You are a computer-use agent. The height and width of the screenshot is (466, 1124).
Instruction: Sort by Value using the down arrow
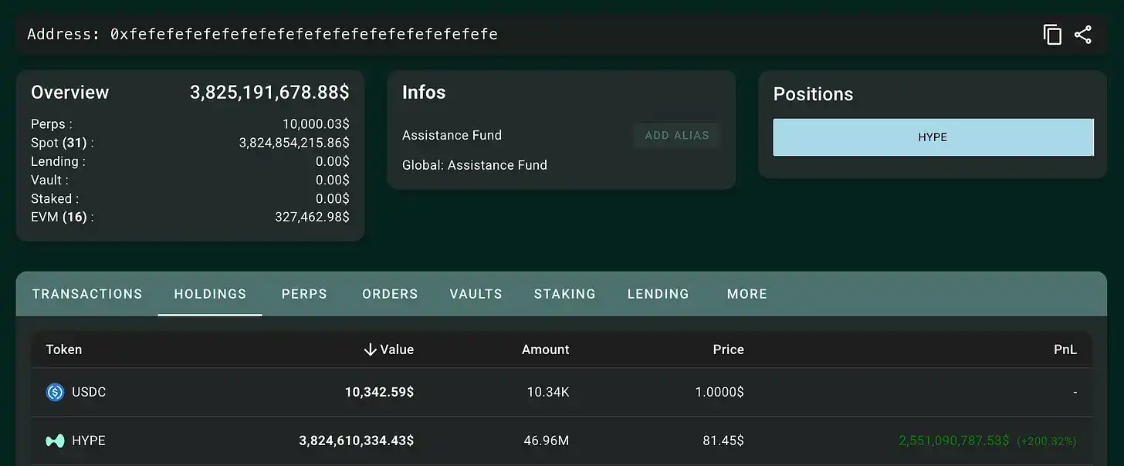click(370, 349)
